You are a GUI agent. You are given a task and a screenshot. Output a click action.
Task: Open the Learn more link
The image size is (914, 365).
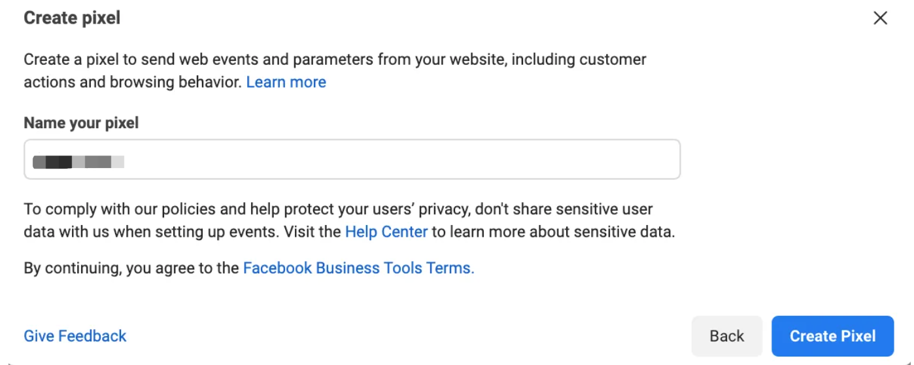click(286, 82)
